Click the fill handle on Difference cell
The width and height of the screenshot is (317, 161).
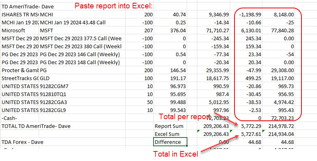pos(187,145)
